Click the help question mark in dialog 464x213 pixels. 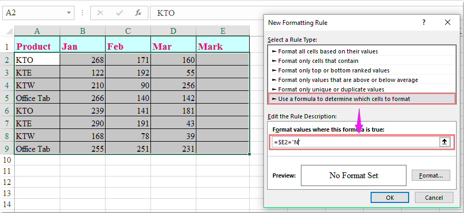coord(424,23)
